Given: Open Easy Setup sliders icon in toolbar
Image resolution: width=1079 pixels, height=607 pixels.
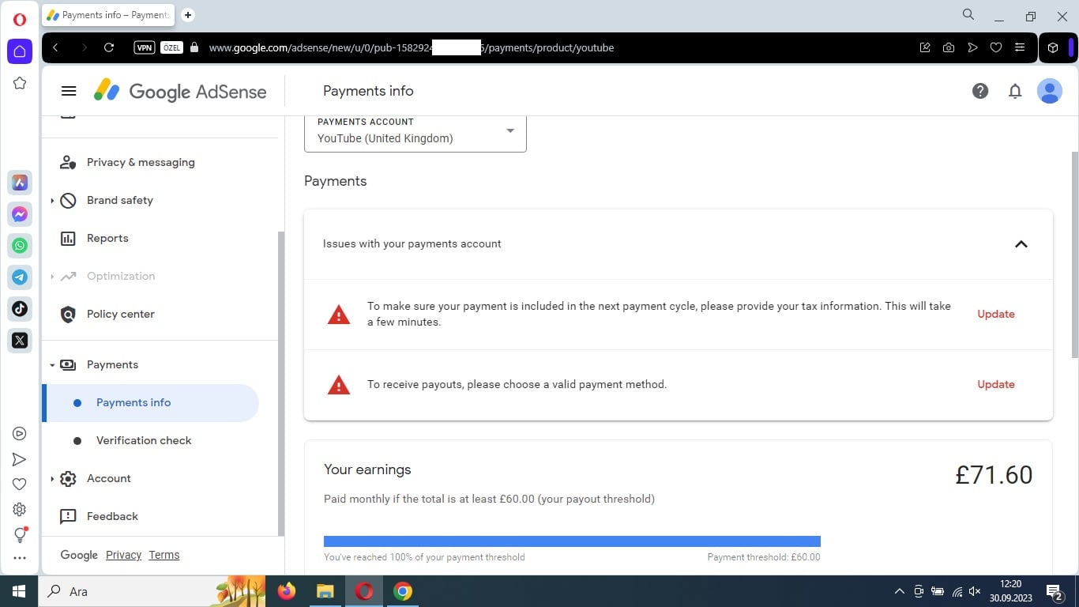Looking at the screenshot, I should coord(1020,47).
